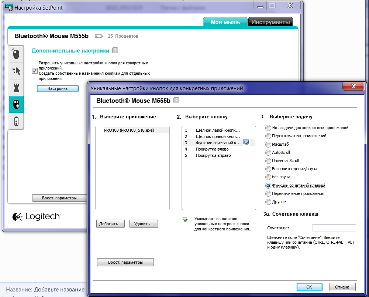This screenshot has height=297, width=369.
Task: Select the Переключение приложения radio button
Action: point(268,194)
